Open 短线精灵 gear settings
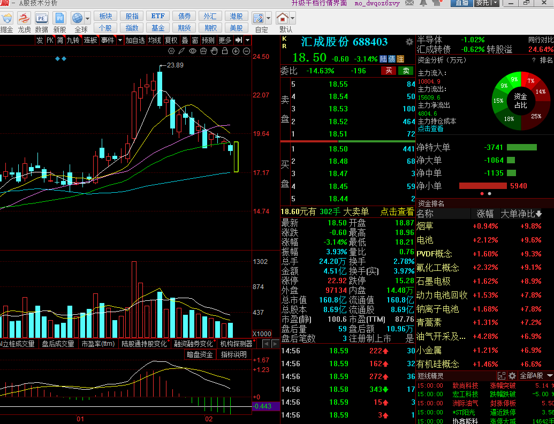 [512, 376]
